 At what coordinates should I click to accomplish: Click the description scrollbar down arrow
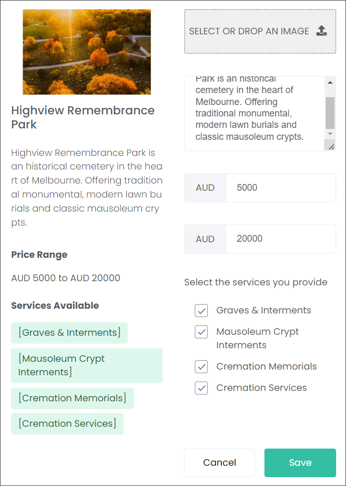(x=330, y=134)
